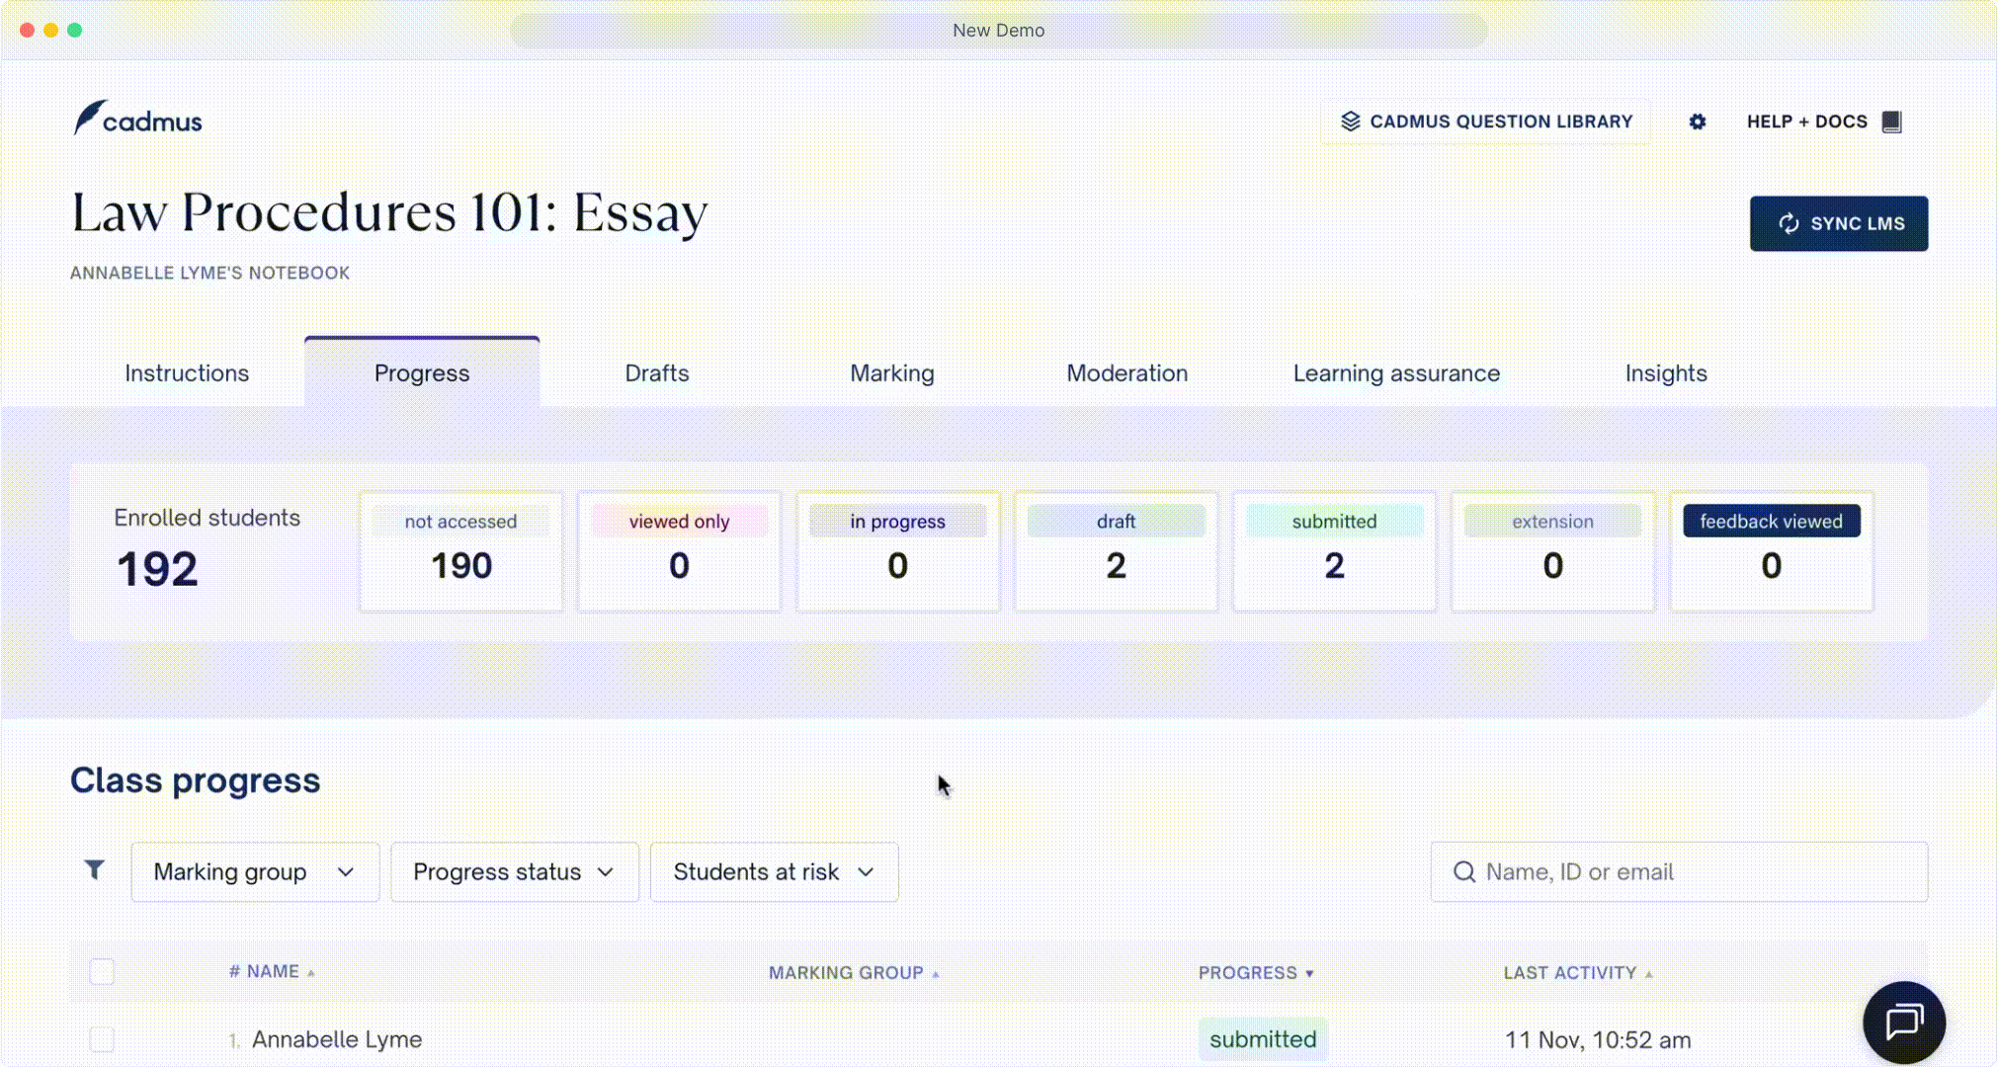The width and height of the screenshot is (1998, 1067).
Task: Select the checkbox for Annabelle Lyme
Action: (102, 1038)
